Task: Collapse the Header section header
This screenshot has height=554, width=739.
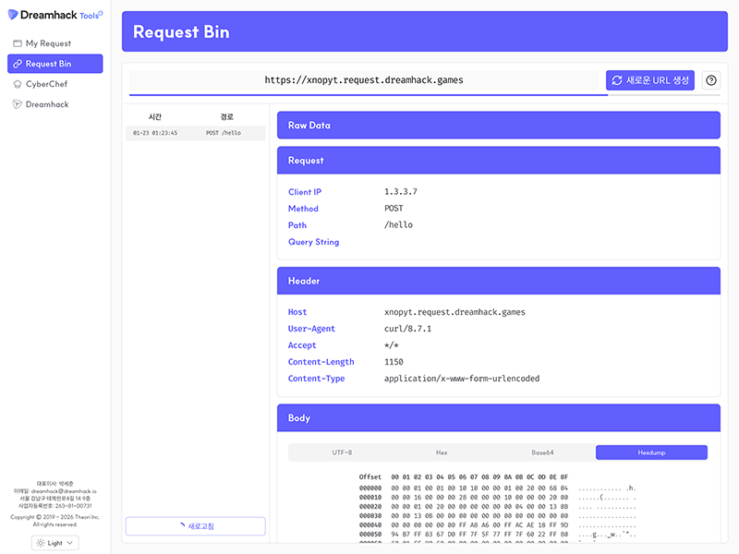Action: click(x=499, y=281)
